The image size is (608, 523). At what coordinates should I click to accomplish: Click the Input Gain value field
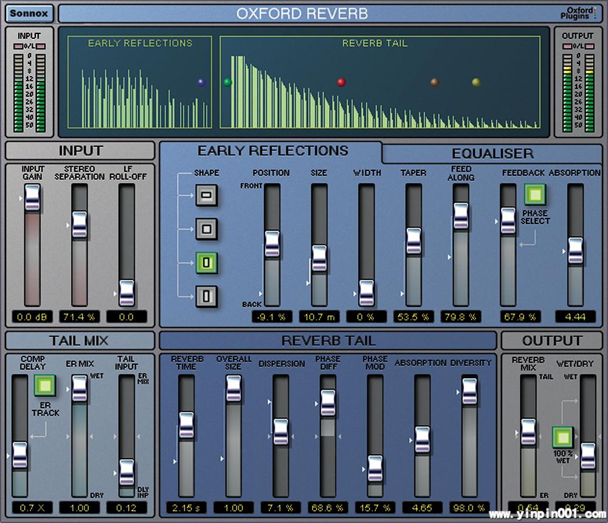[x=32, y=317]
